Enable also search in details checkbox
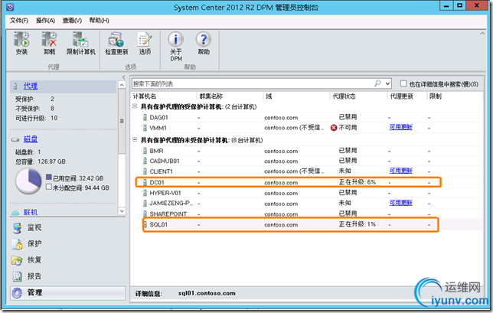 (403, 83)
